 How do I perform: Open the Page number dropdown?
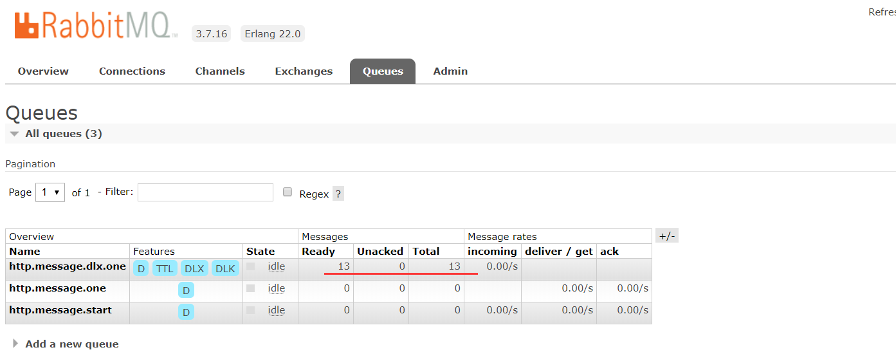50,192
